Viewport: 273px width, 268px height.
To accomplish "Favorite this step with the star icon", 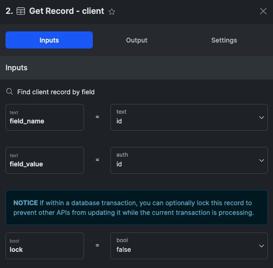I will [x=112, y=12].
